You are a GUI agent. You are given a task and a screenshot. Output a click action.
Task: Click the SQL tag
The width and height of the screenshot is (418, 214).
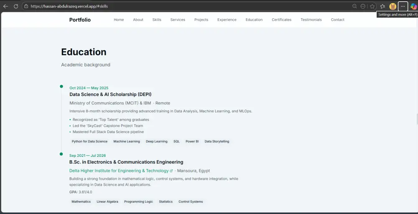176,141
